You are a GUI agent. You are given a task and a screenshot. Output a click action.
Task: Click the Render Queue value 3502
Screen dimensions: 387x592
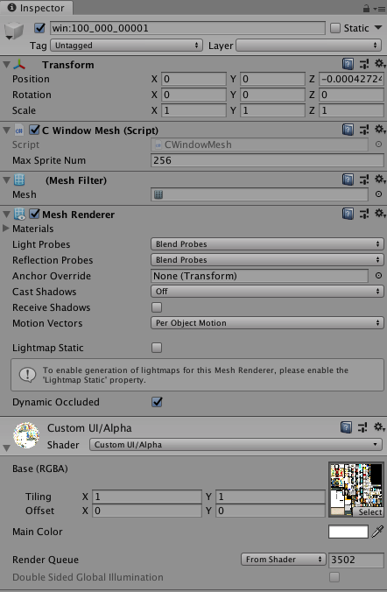(x=356, y=559)
